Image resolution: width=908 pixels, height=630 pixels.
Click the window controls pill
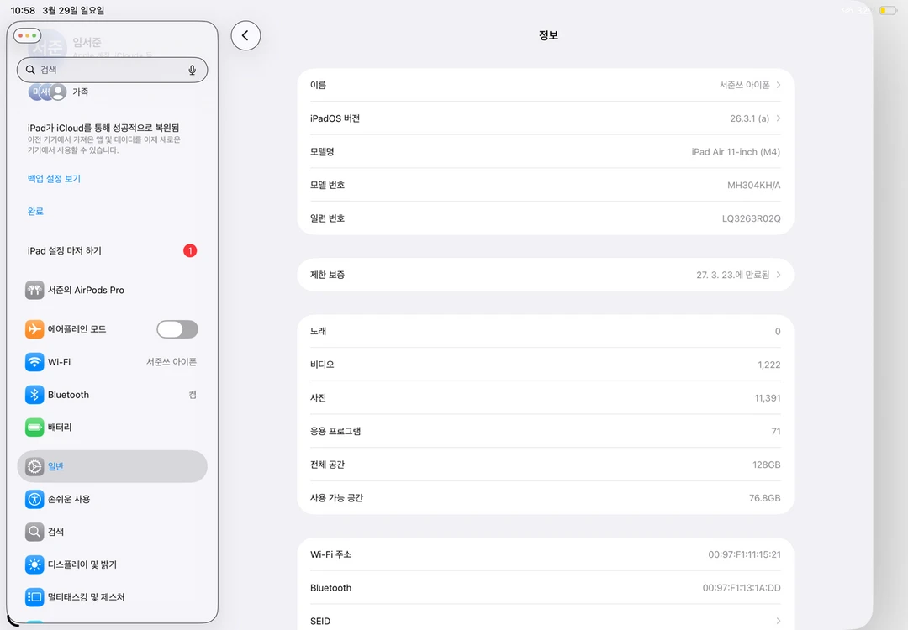pos(27,36)
